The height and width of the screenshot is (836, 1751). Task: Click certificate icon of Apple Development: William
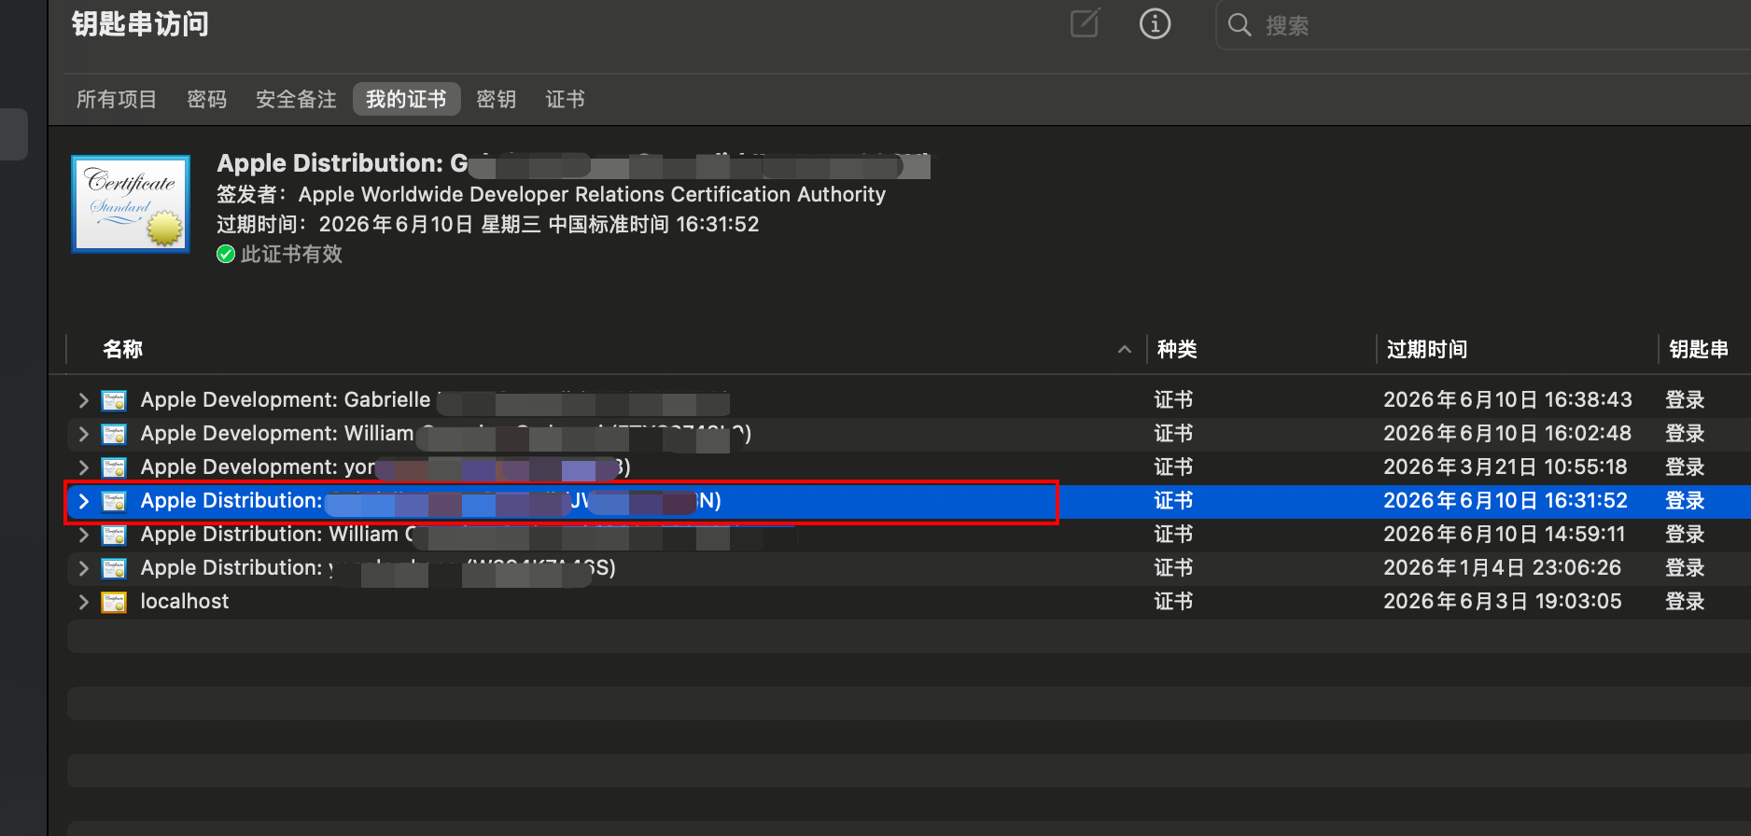114,434
